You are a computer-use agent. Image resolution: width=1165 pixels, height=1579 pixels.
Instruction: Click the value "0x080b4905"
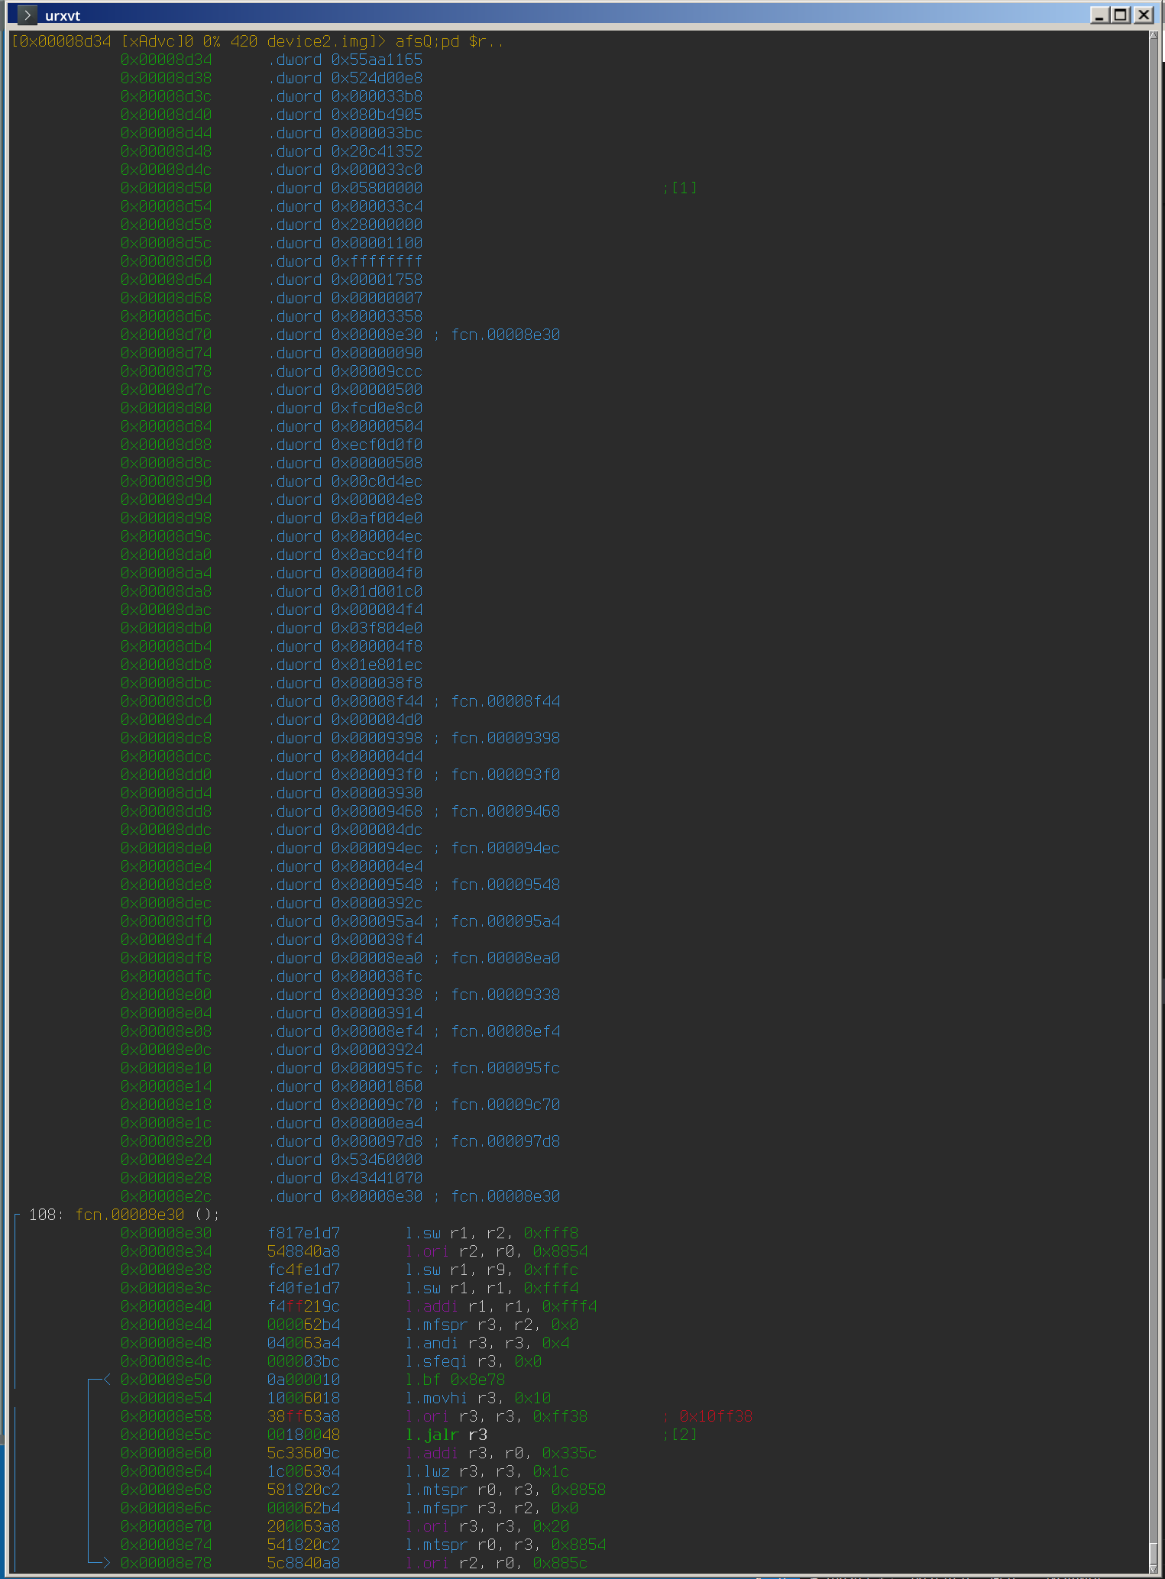[x=377, y=115]
